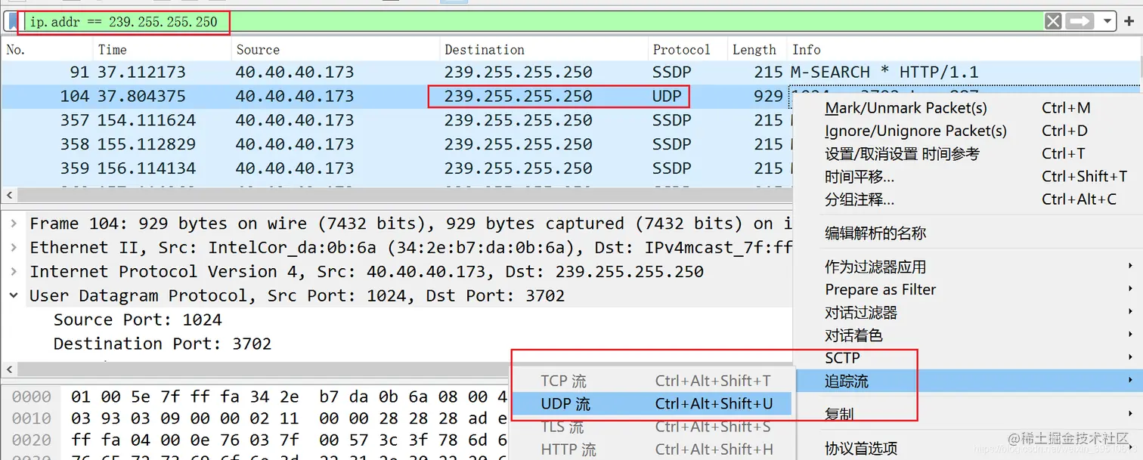The image size is (1143, 460).
Task: Collapse the User Datagram Protocol node
Action: pyautogui.click(x=14, y=296)
